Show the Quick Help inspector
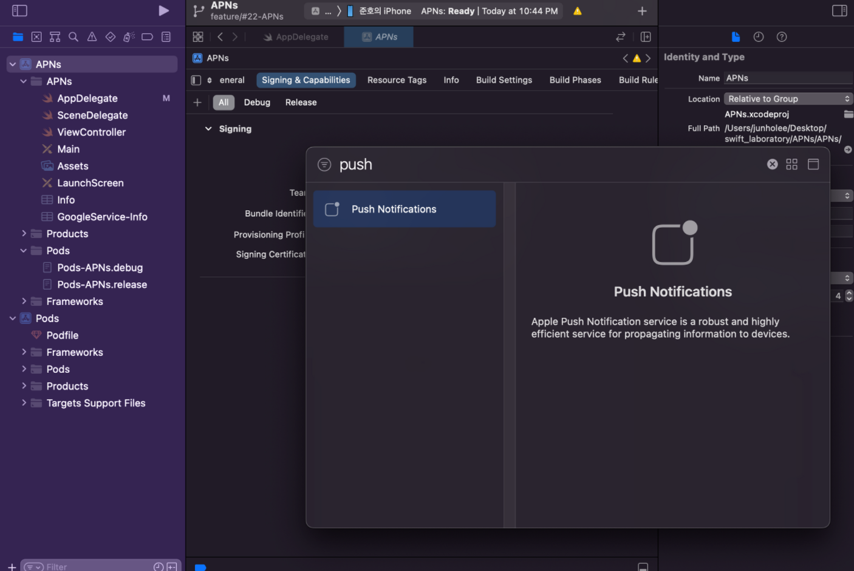Screen dimensions: 854x571 (x=782, y=37)
